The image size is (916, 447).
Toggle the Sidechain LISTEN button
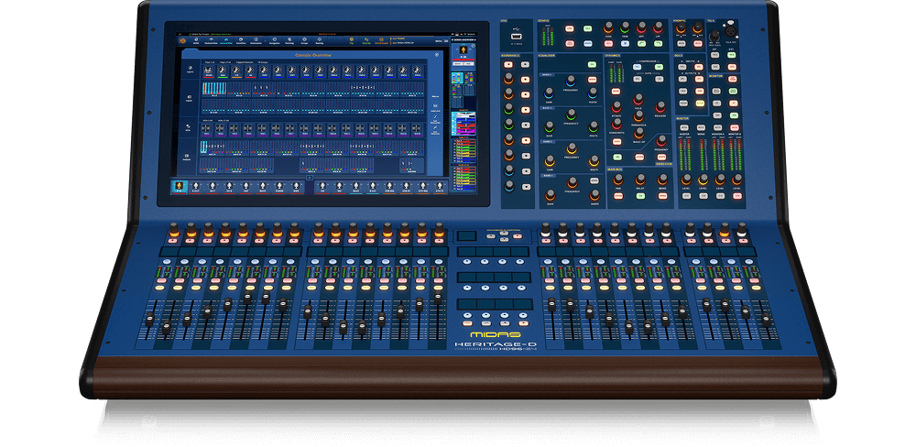pos(639,158)
